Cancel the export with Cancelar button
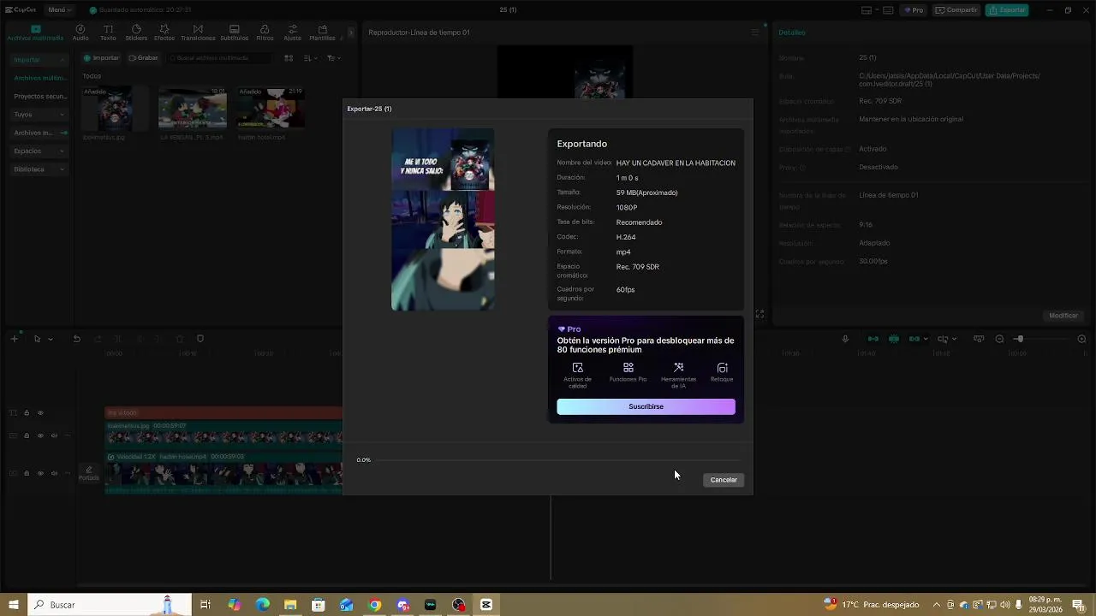Screen dimensions: 1096x616 pos(724,480)
